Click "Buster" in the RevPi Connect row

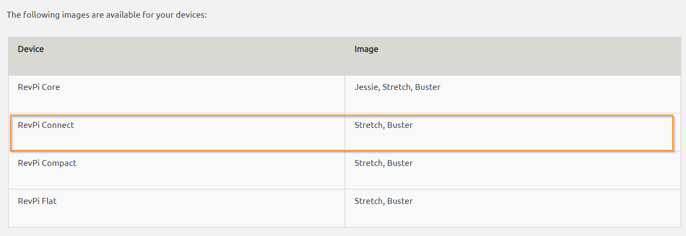point(400,125)
